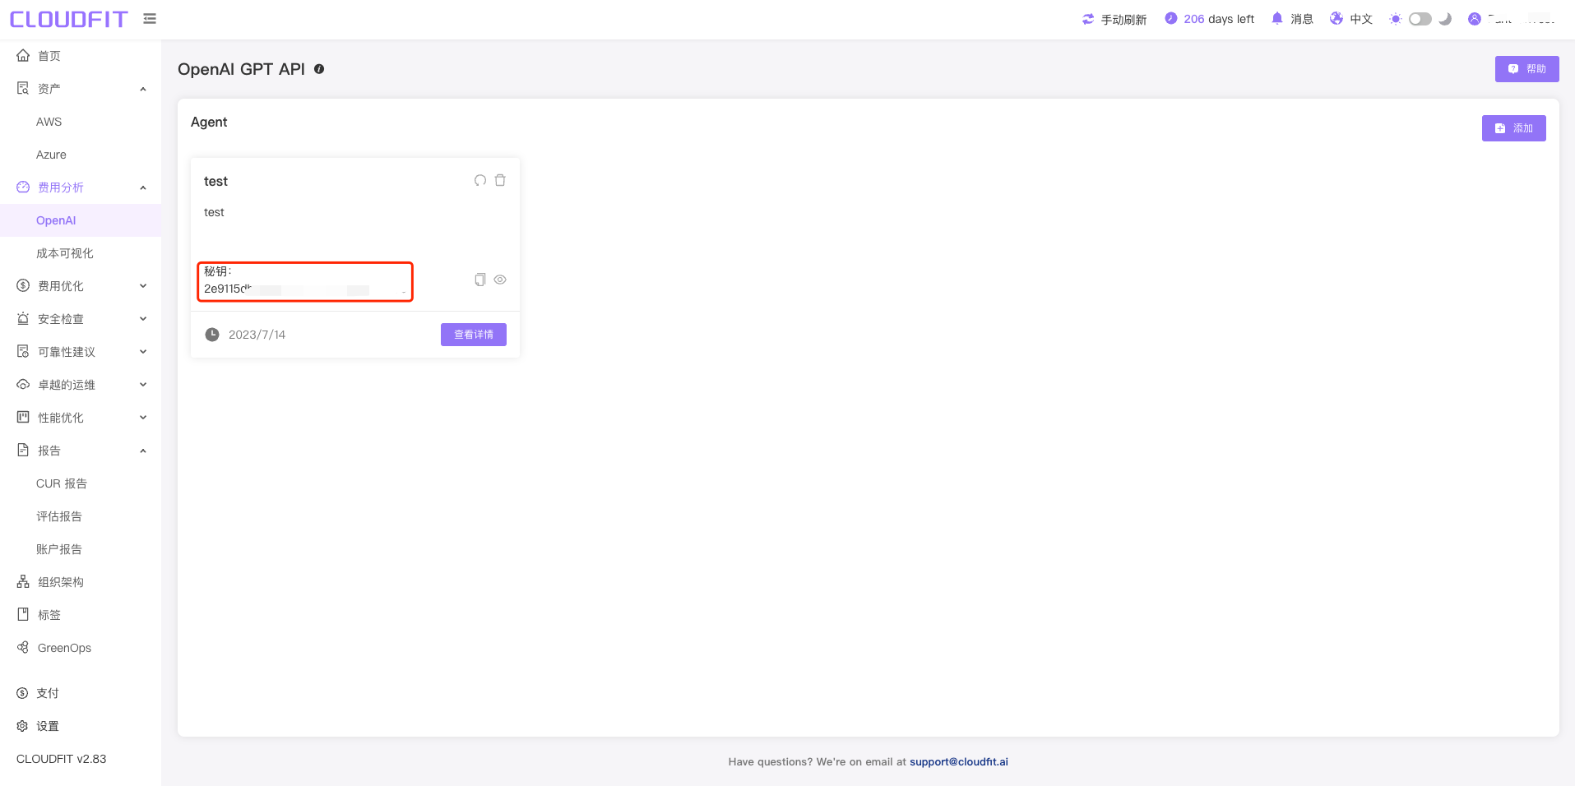Expand the 性能优化 section chevron
Image resolution: width=1575 pixels, height=786 pixels.
point(143,418)
